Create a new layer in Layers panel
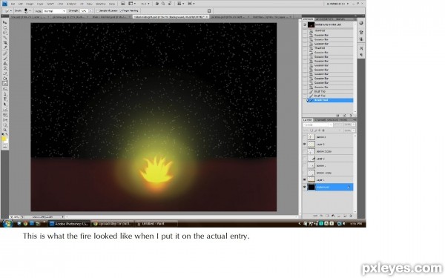 345,216
